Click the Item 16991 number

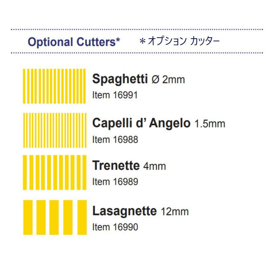pyautogui.click(x=115, y=95)
